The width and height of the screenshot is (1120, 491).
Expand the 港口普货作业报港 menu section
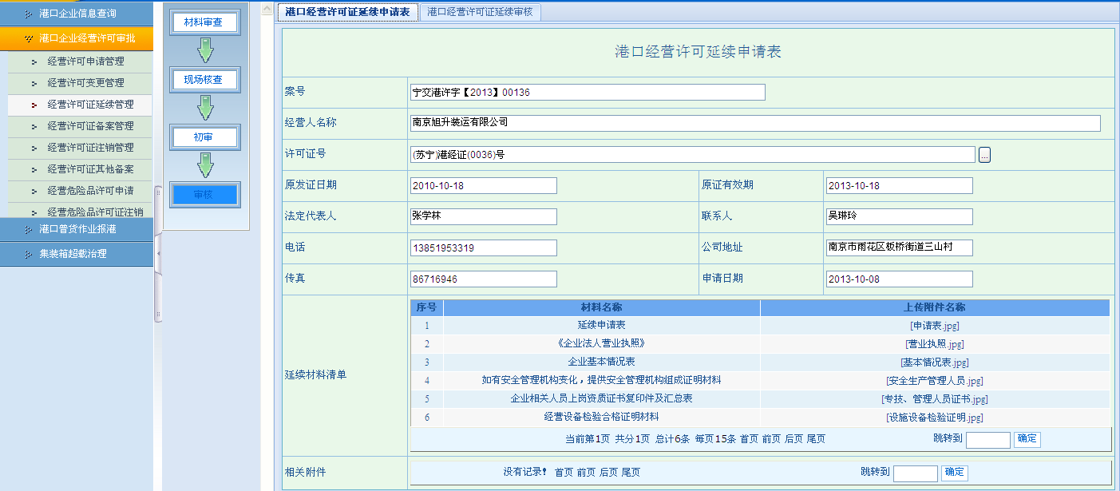(x=77, y=229)
